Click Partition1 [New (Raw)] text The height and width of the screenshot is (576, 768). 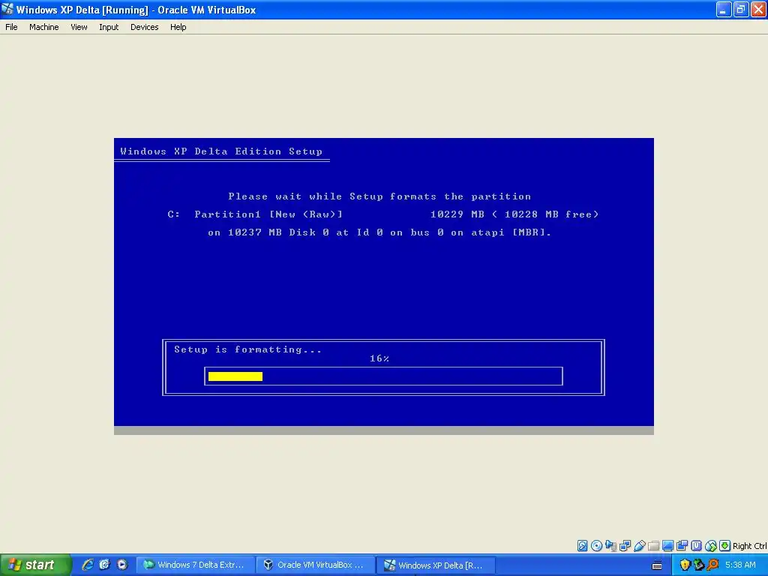268,214
